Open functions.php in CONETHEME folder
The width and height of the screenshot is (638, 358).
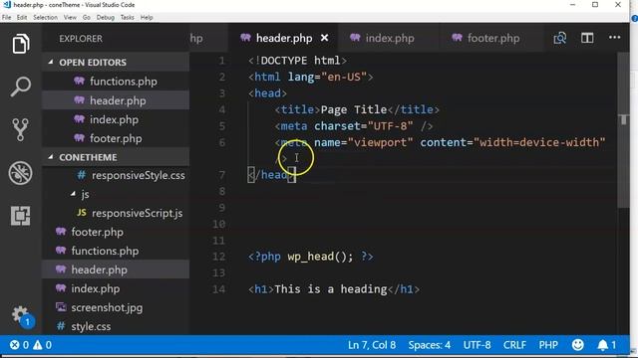[x=116, y=251]
